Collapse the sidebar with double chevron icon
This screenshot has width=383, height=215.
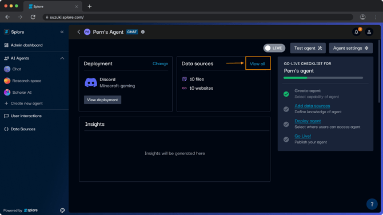[62, 32]
